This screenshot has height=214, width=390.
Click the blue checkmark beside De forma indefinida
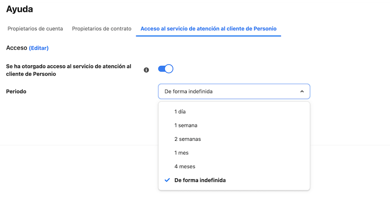[x=167, y=180]
